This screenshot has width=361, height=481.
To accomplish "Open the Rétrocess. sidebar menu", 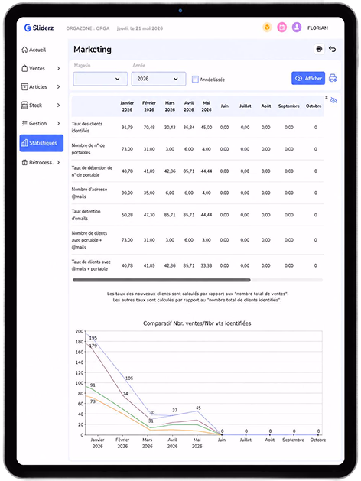I will [41, 163].
